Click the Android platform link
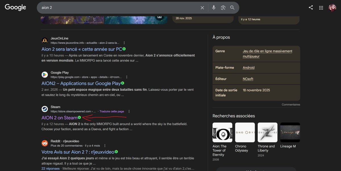 coord(249,68)
